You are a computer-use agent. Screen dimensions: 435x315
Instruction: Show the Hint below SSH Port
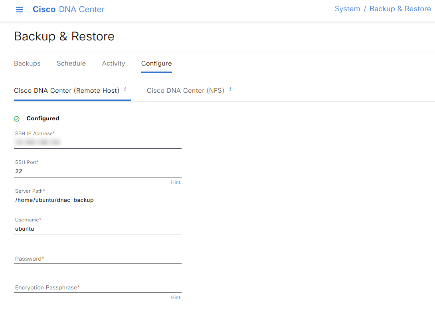(176, 182)
